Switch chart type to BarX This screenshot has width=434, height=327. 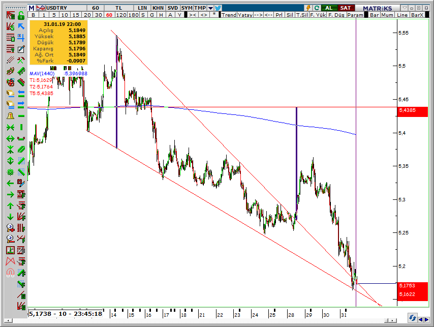[x=417, y=15]
